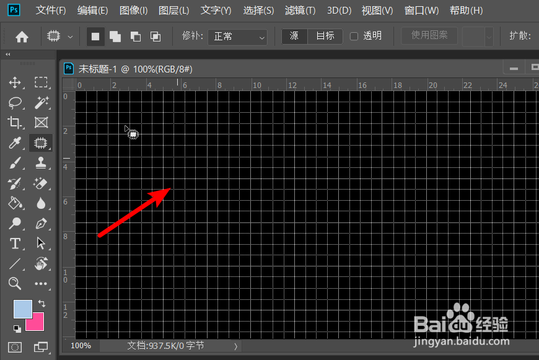Open the 3D(D) menu
The width and height of the screenshot is (539, 360).
[x=339, y=11]
